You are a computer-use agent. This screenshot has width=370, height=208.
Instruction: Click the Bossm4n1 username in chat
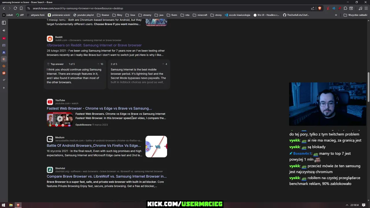[302, 154]
